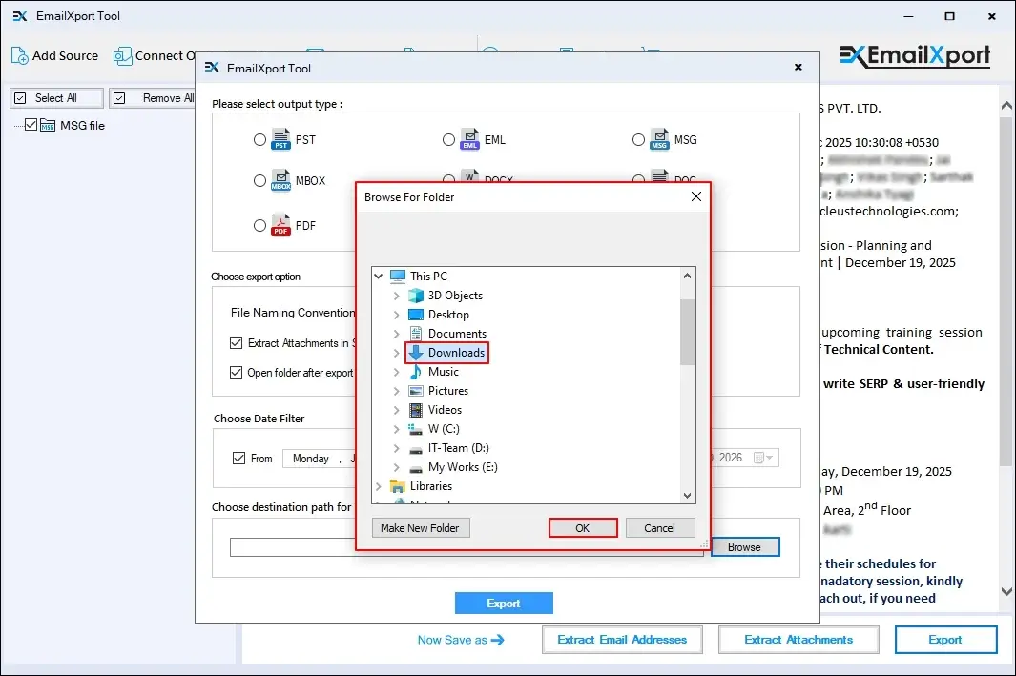Viewport: 1016px width, 676px height.
Task: Toggle the Open folder after export checkbox
Action: pos(237,373)
